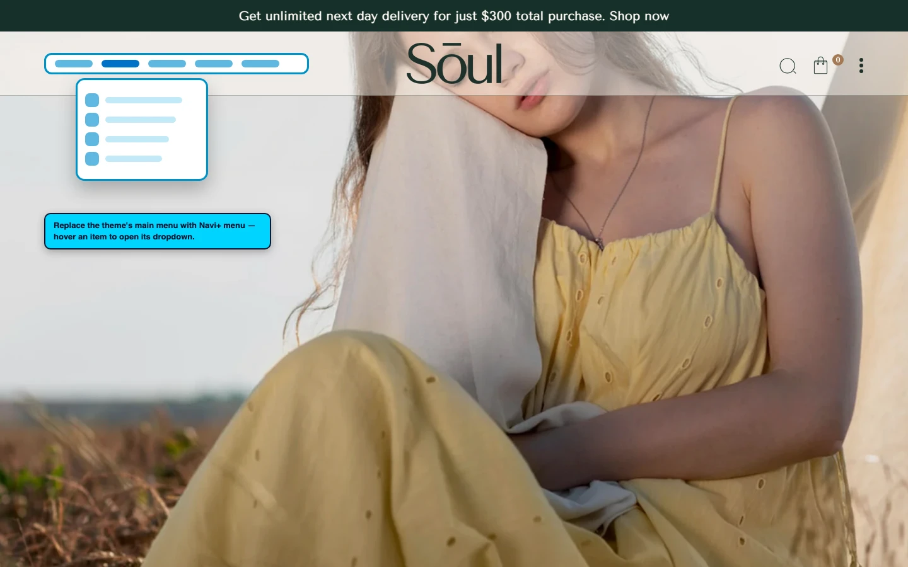Viewport: 908px width, 567px height.
Task: Open the search magnifier icon
Action: click(x=788, y=66)
